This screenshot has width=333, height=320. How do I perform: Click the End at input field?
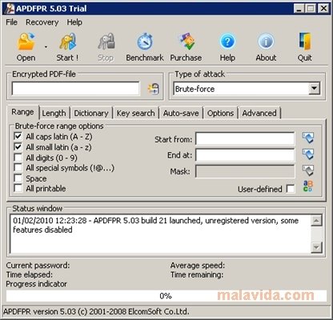click(245, 154)
